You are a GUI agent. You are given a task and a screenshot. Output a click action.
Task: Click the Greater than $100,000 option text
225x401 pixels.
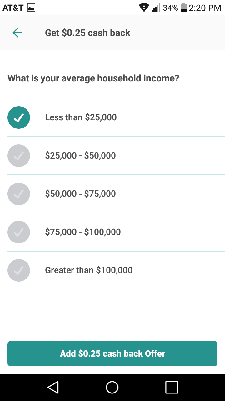click(89, 270)
